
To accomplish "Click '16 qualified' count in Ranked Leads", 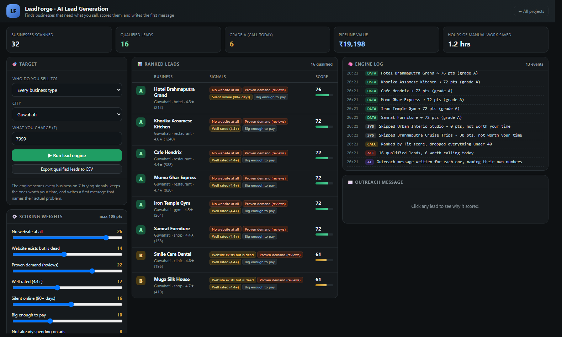I will 322,64.
